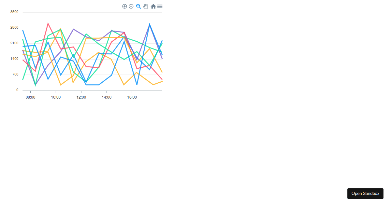Toggle panning mode on the chart toolbar
Image resolution: width=391 pixels, height=205 pixels.
145,6
